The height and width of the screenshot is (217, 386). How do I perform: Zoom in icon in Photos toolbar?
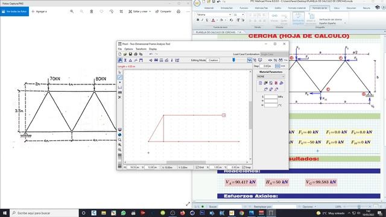(x=72, y=11)
